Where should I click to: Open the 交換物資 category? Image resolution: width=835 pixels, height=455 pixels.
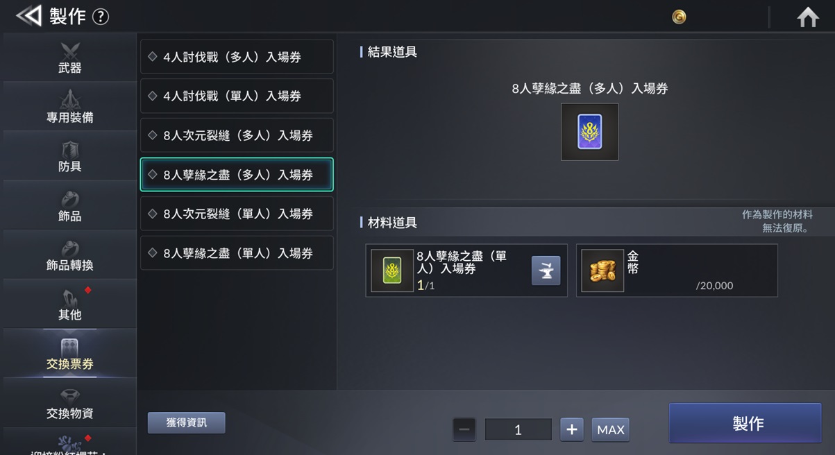point(69,402)
